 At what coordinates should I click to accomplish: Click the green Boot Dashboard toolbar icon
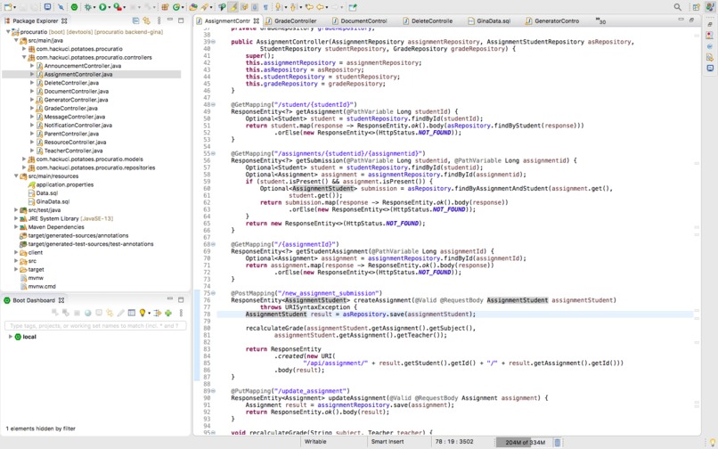(74, 7)
